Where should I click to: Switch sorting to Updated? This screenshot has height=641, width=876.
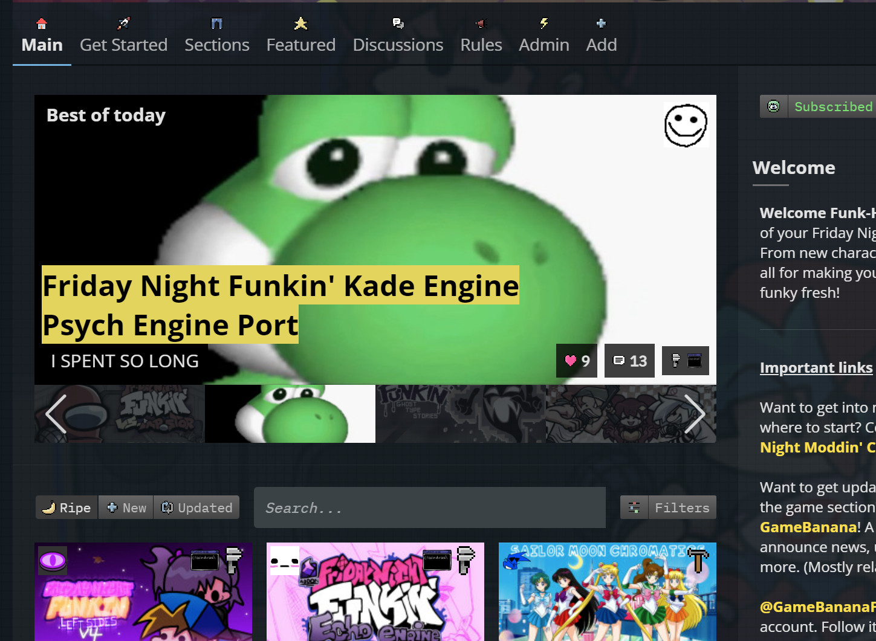point(196,507)
